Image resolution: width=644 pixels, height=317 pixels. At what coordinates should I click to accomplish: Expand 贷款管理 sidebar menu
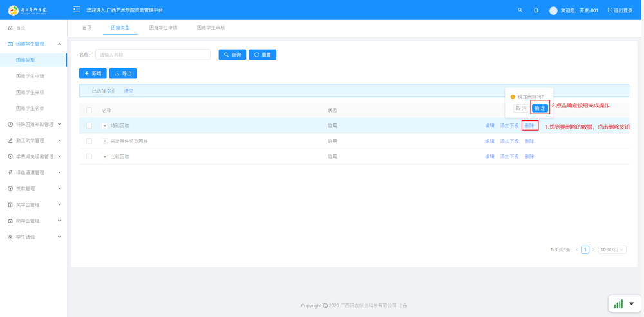click(x=34, y=189)
